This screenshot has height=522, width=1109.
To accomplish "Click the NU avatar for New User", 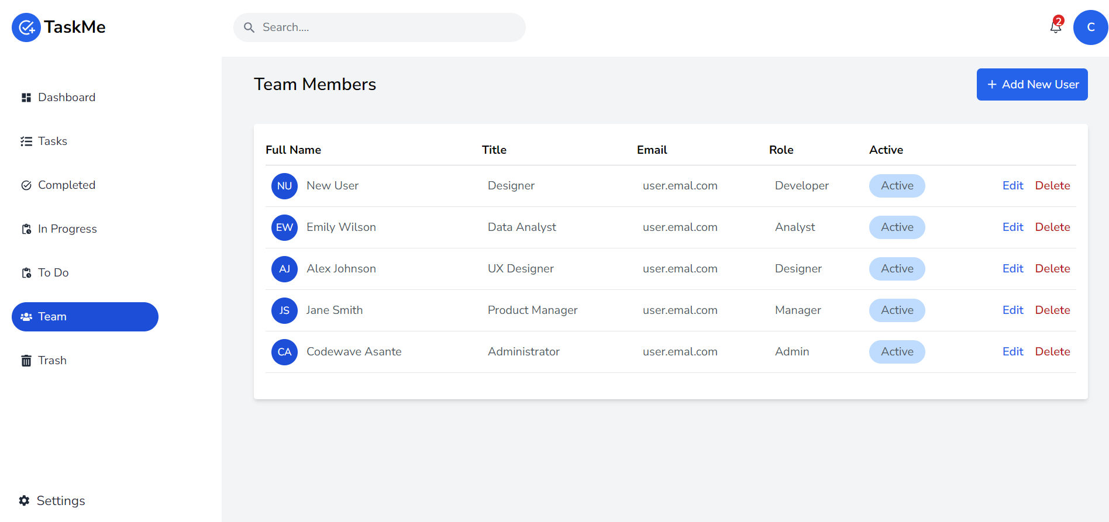I will (285, 186).
